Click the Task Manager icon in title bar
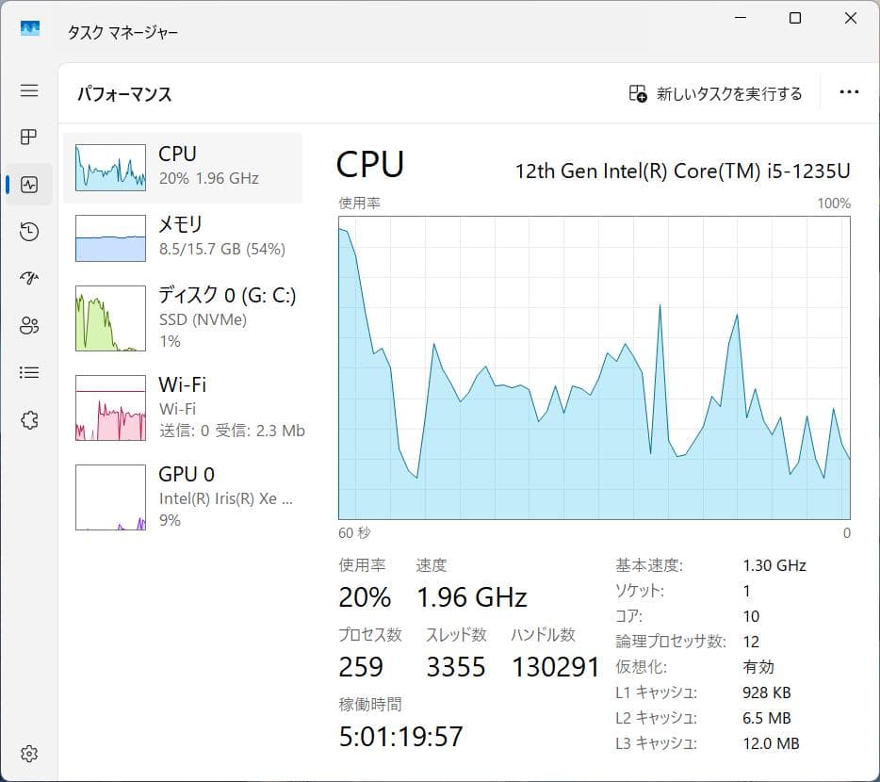 (28, 29)
